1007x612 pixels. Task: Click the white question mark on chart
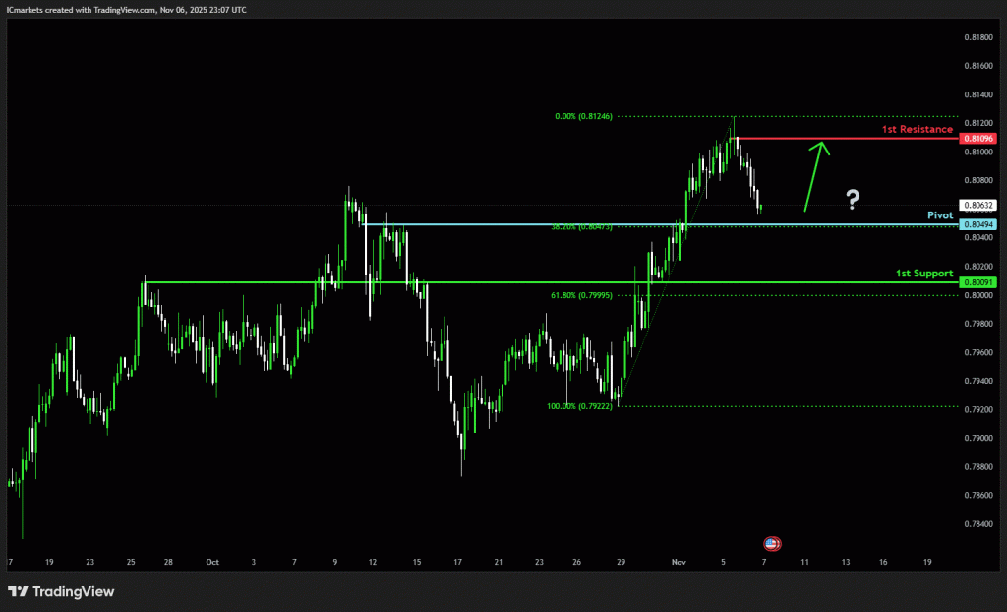(x=853, y=201)
